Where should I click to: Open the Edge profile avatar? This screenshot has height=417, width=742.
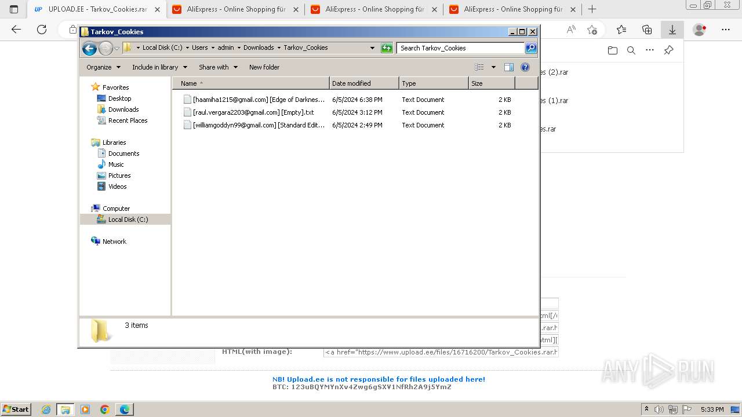coord(700,30)
